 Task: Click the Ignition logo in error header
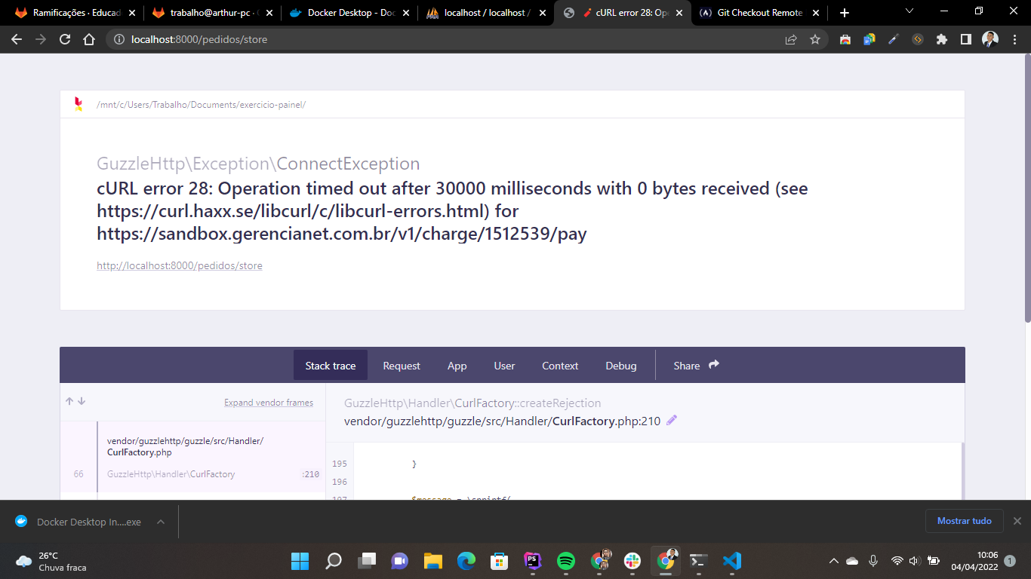(x=78, y=104)
